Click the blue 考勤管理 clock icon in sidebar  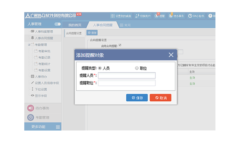point(31,117)
